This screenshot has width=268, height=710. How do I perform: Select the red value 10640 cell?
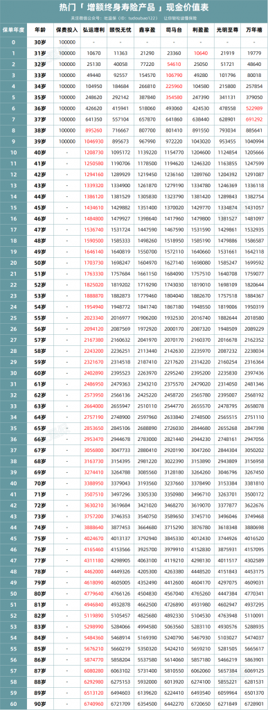pyautogui.click(x=201, y=53)
